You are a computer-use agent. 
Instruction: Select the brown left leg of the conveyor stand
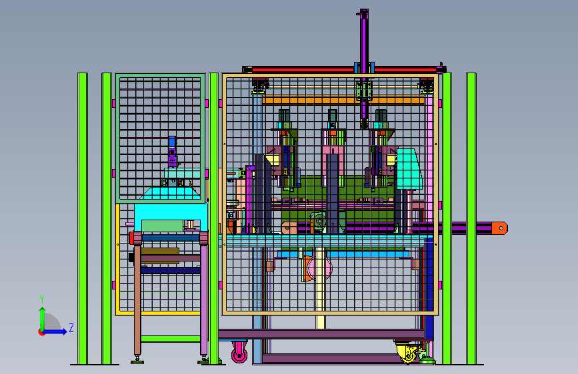pyautogui.click(x=137, y=299)
